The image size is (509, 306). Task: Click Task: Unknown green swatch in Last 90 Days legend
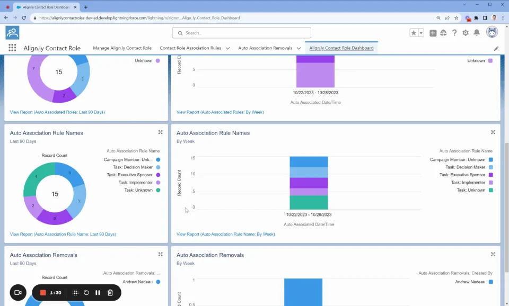coord(158,190)
